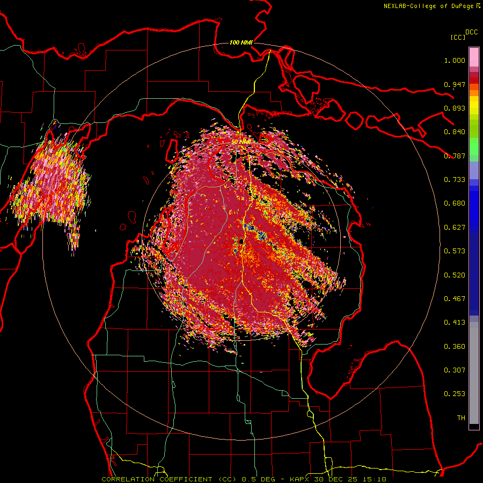Click the 0.840 legend value
483x483 pixels.
coord(455,132)
